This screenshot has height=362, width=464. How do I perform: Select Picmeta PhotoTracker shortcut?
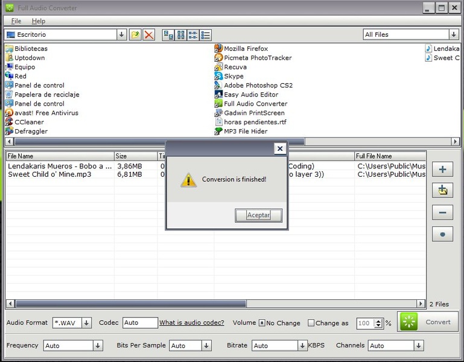pos(253,58)
